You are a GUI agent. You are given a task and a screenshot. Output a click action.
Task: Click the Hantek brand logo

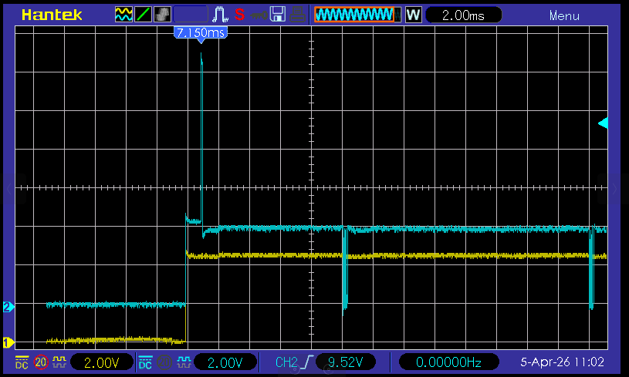point(52,15)
